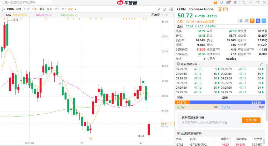Click the pre-market price 47.16
This screenshot has width=268, height=146.
point(189,26)
